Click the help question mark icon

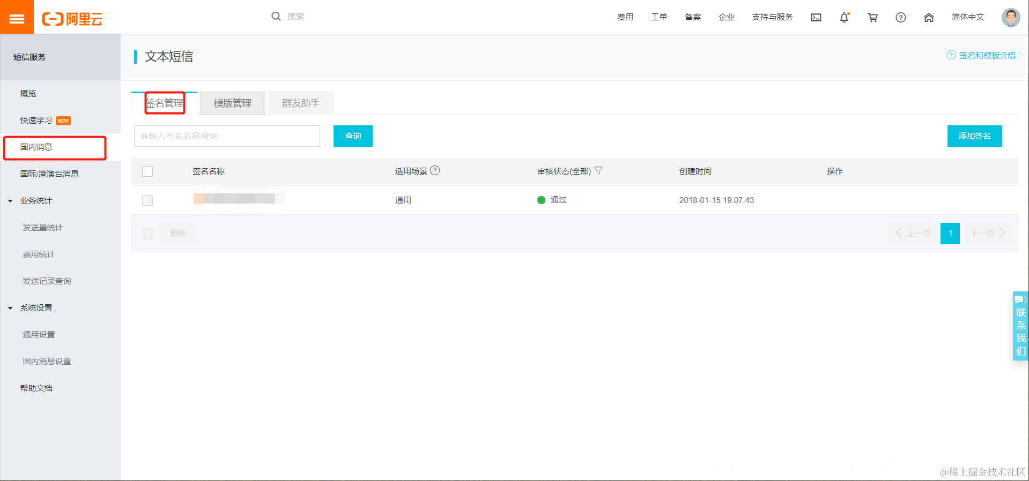coord(901,17)
